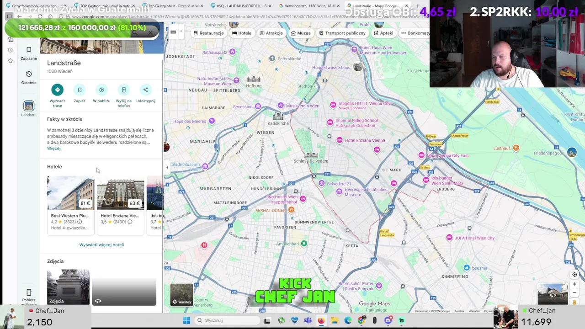Screen dimensions: 585x329
Task: Select the FERHAT DÖNER restaurant pin
Action: pyautogui.click(x=291, y=210)
